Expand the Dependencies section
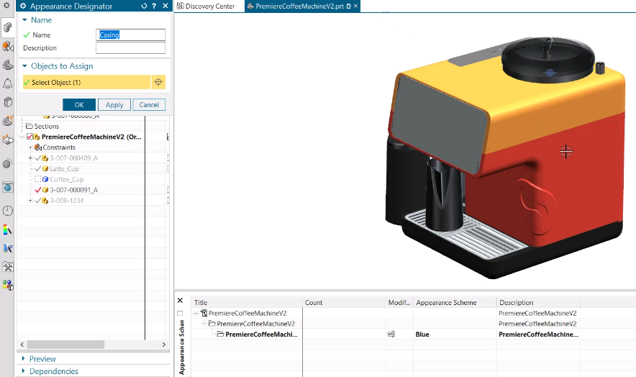 (x=53, y=371)
